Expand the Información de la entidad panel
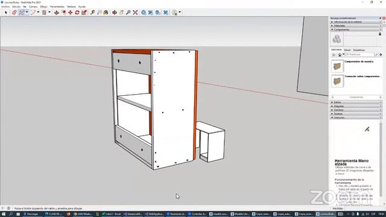 [356, 22]
